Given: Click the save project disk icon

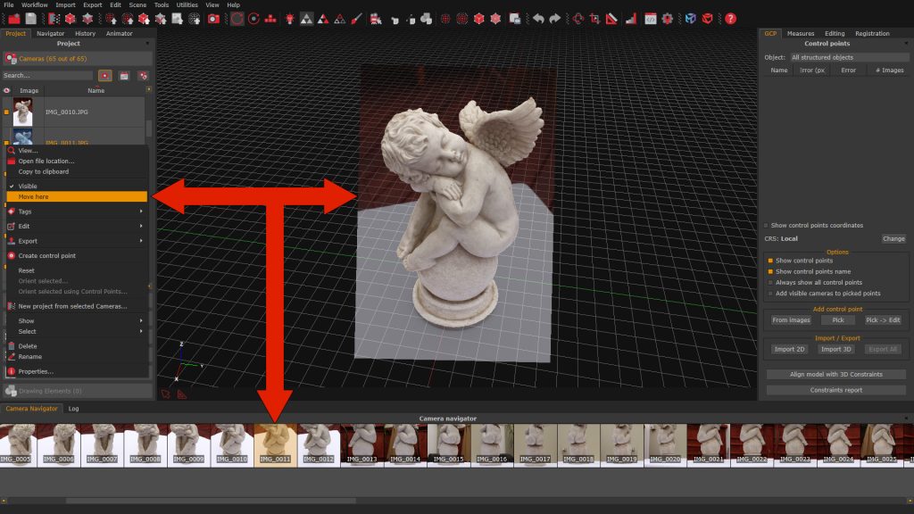Looking at the screenshot, I should coord(31,19).
